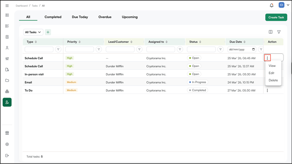Click the Type filter input field
The width and height of the screenshot is (292, 164).
(39, 49)
